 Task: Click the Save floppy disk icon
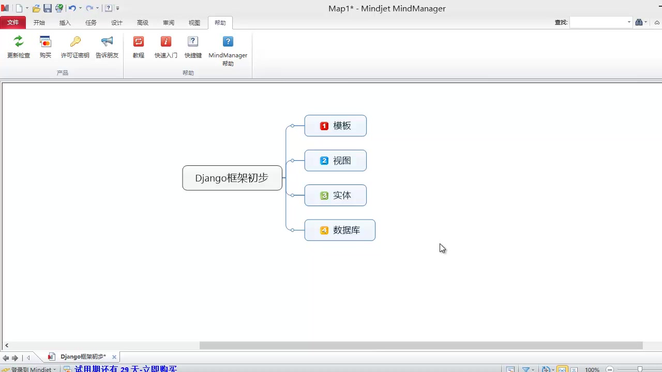tap(48, 8)
